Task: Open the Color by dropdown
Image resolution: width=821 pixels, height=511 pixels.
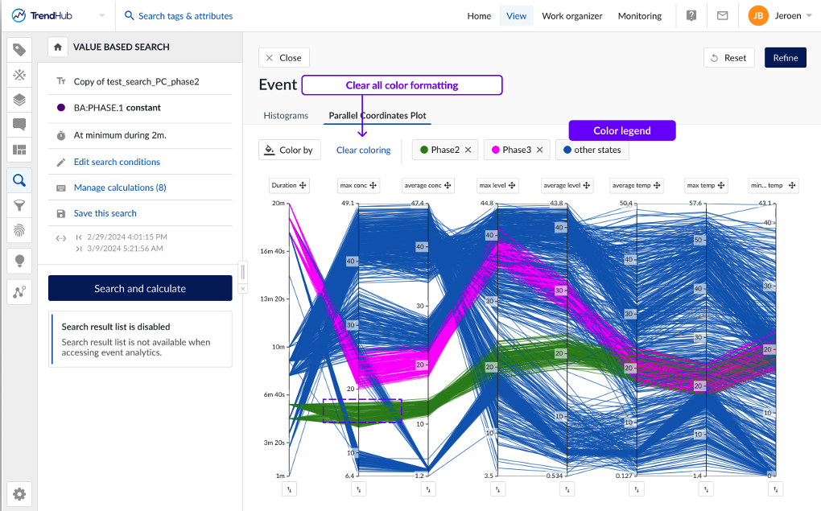Action: click(x=290, y=150)
